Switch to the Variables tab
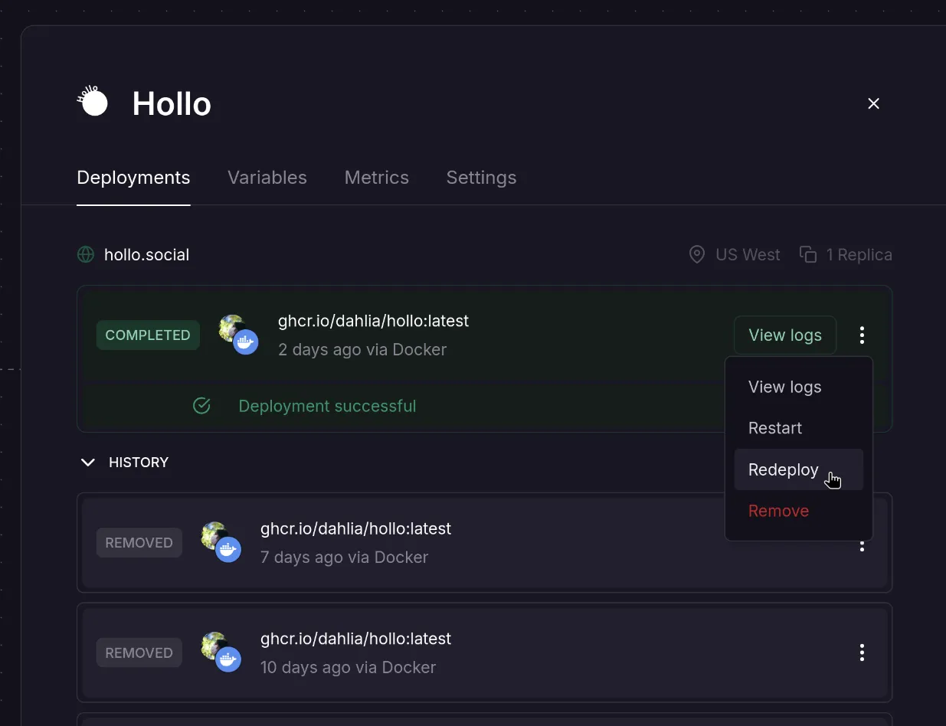 (267, 178)
